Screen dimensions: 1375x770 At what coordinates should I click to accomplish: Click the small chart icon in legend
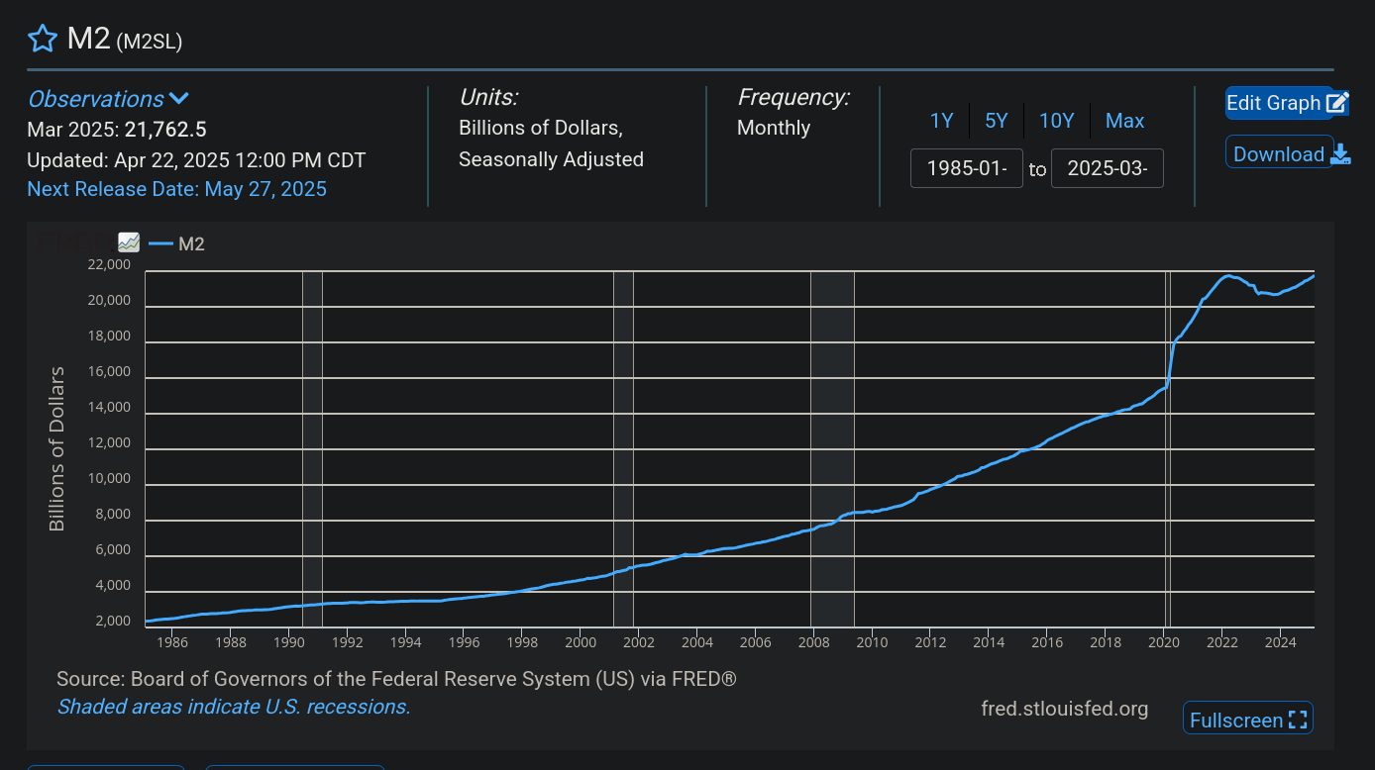coord(129,242)
